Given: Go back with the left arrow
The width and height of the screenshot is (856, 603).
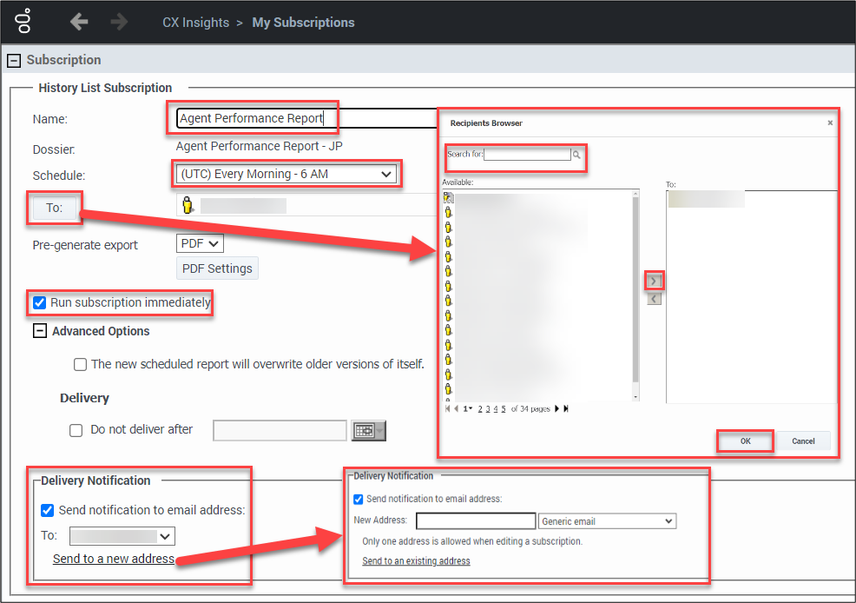Looking at the screenshot, I should (x=79, y=22).
